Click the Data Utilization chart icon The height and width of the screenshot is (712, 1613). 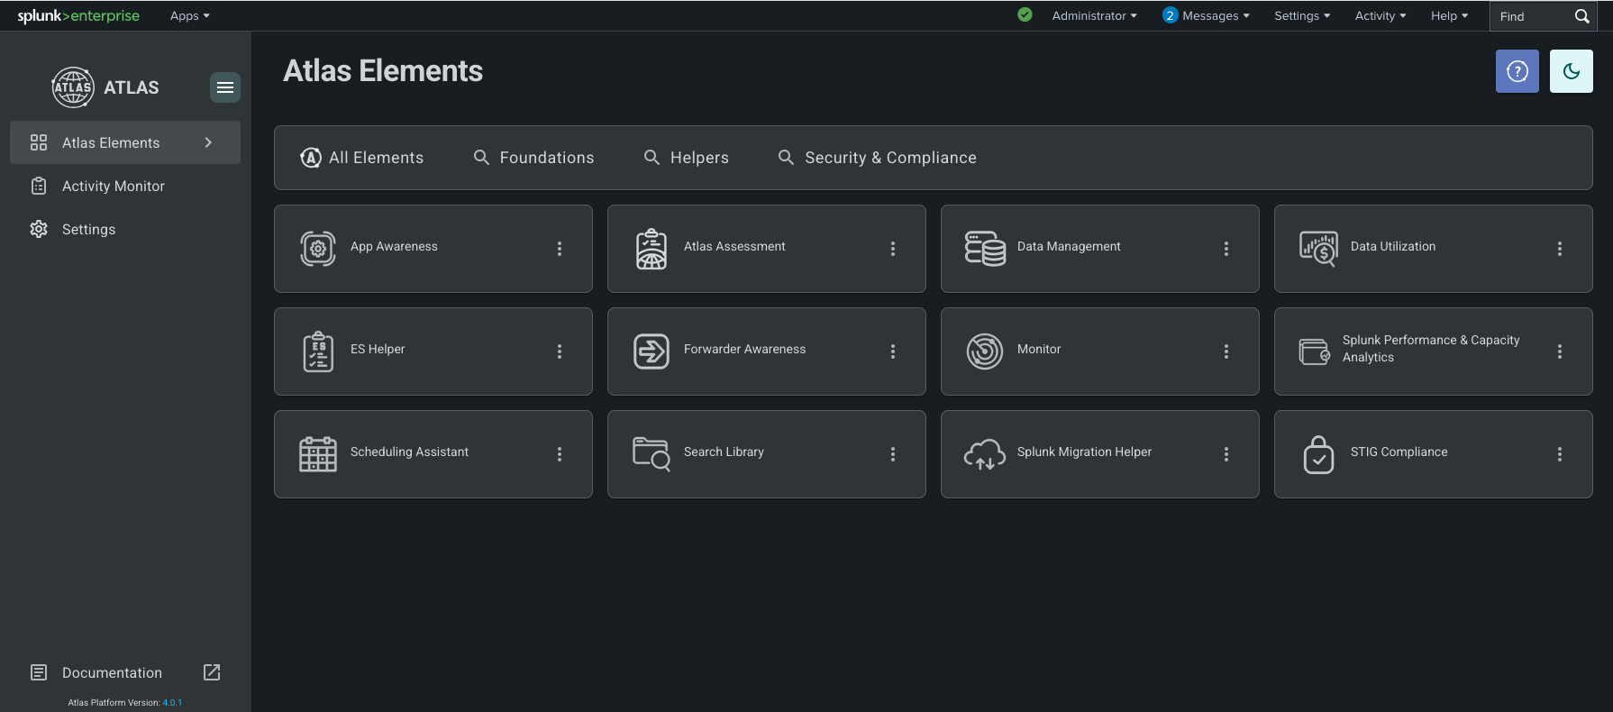click(1318, 249)
